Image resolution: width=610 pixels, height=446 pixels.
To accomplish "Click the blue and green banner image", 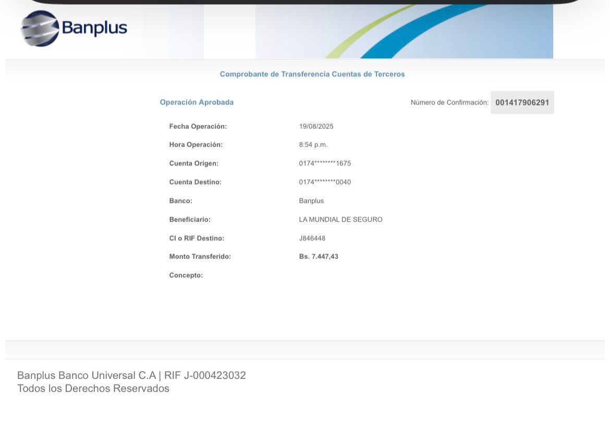I will coord(404,31).
